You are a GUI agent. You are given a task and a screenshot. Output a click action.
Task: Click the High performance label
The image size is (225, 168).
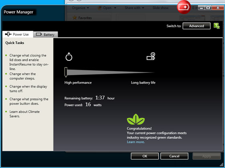click(x=78, y=82)
